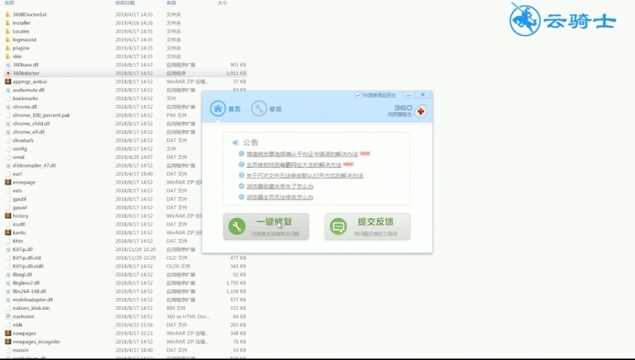Open link about 增值税发票 certificate error
Image resolution: width=635 pixels, height=360 pixels.
[x=302, y=154]
